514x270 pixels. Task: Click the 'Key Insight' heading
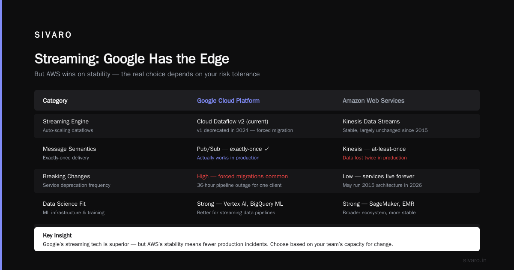pyautogui.click(x=57, y=235)
